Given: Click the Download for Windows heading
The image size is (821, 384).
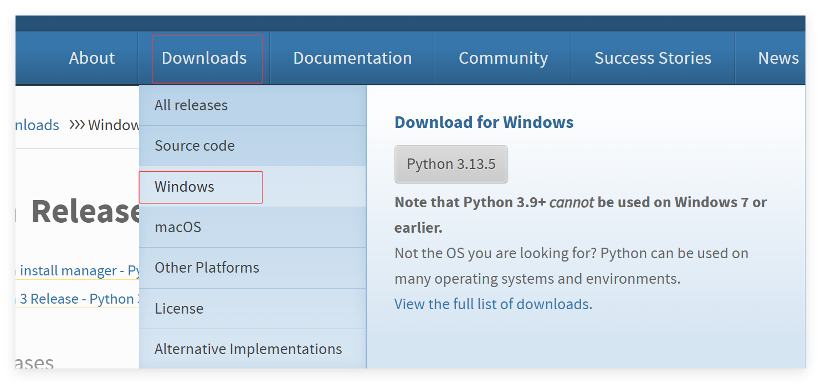Looking at the screenshot, I should 484,122.
